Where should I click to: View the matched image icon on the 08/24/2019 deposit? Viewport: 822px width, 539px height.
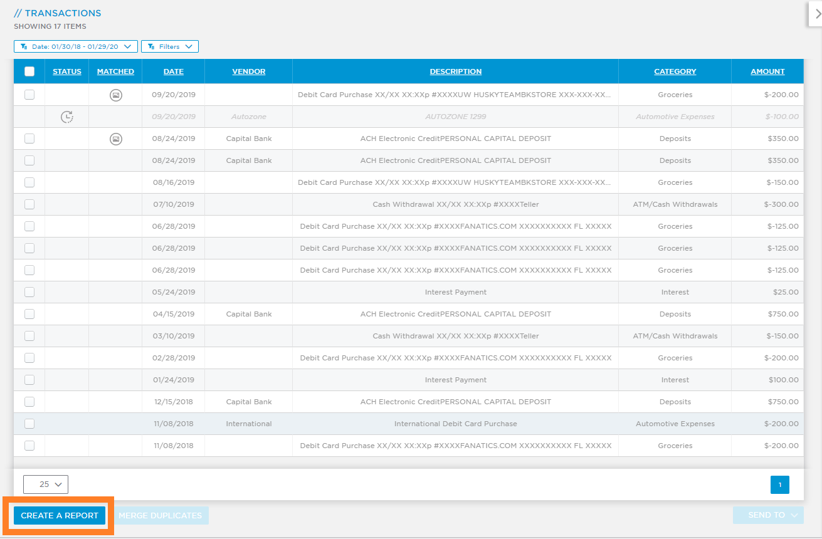[115, 139]
